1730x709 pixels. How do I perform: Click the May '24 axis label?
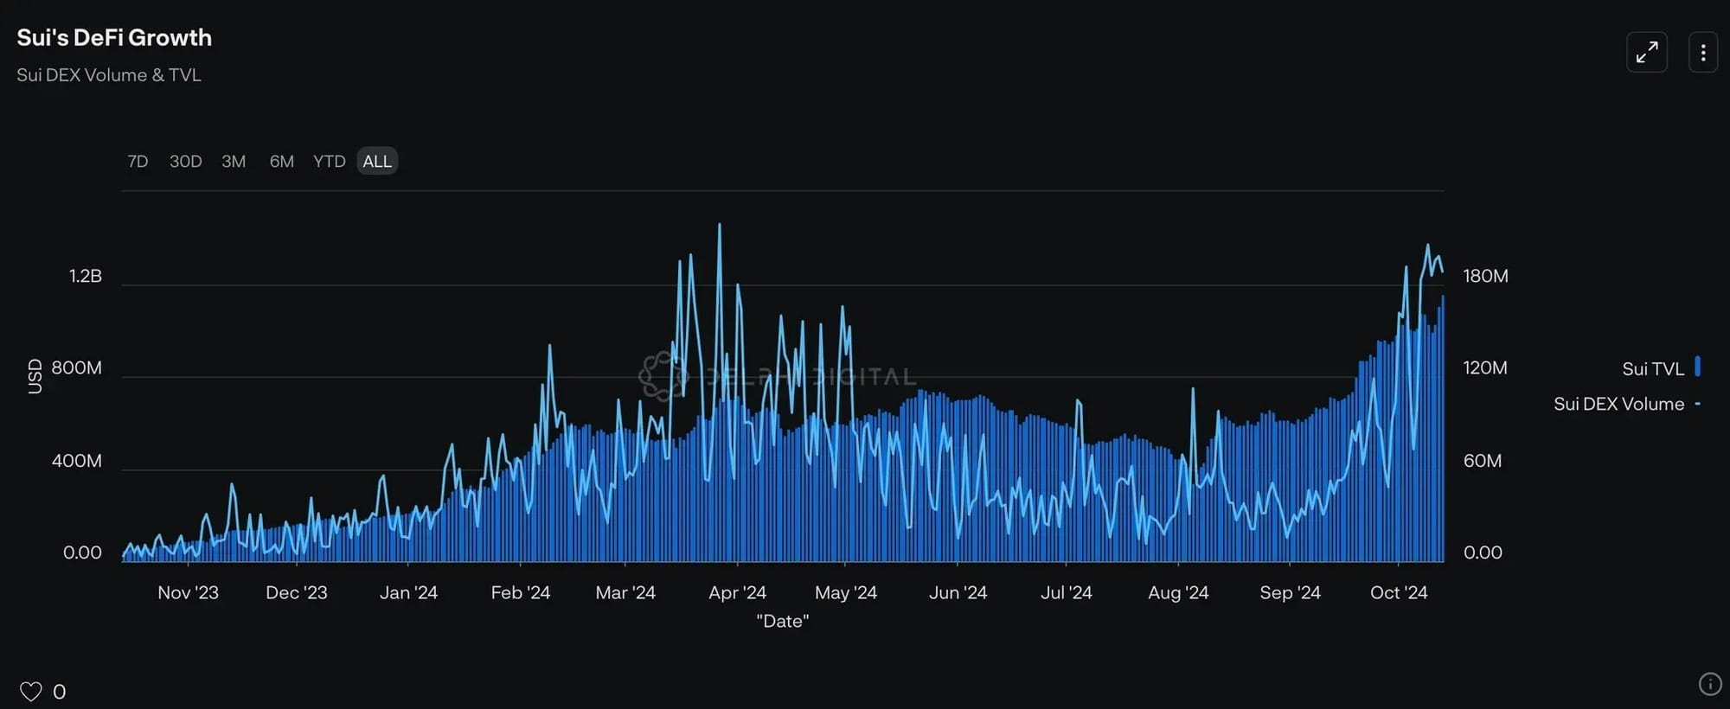(846, 592)
